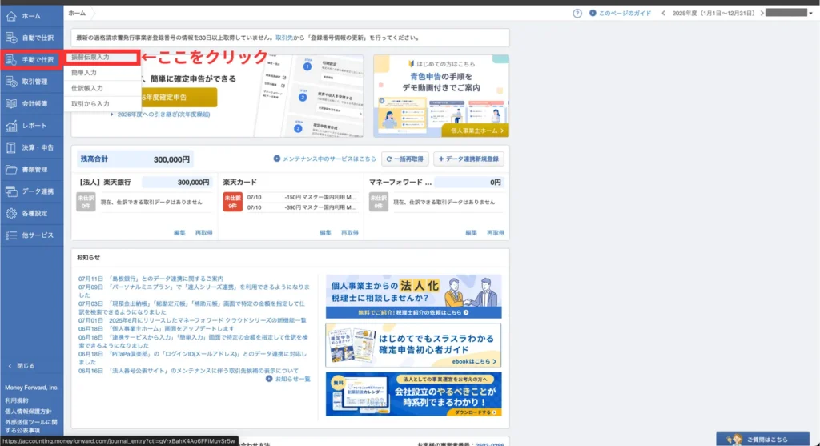Select 仕訳帳入力 menu entry
Screen dimensions: 820x446
click(x=87, y=88)
